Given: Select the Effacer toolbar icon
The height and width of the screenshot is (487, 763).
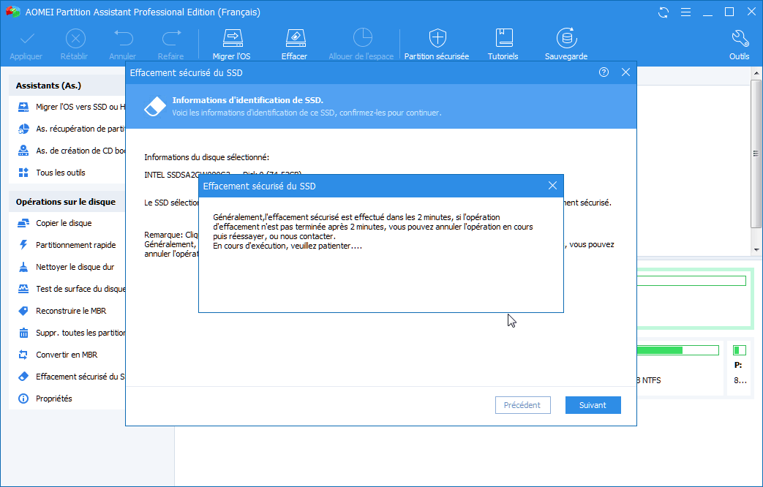Looking at the screenshot, I should [295, 39].
